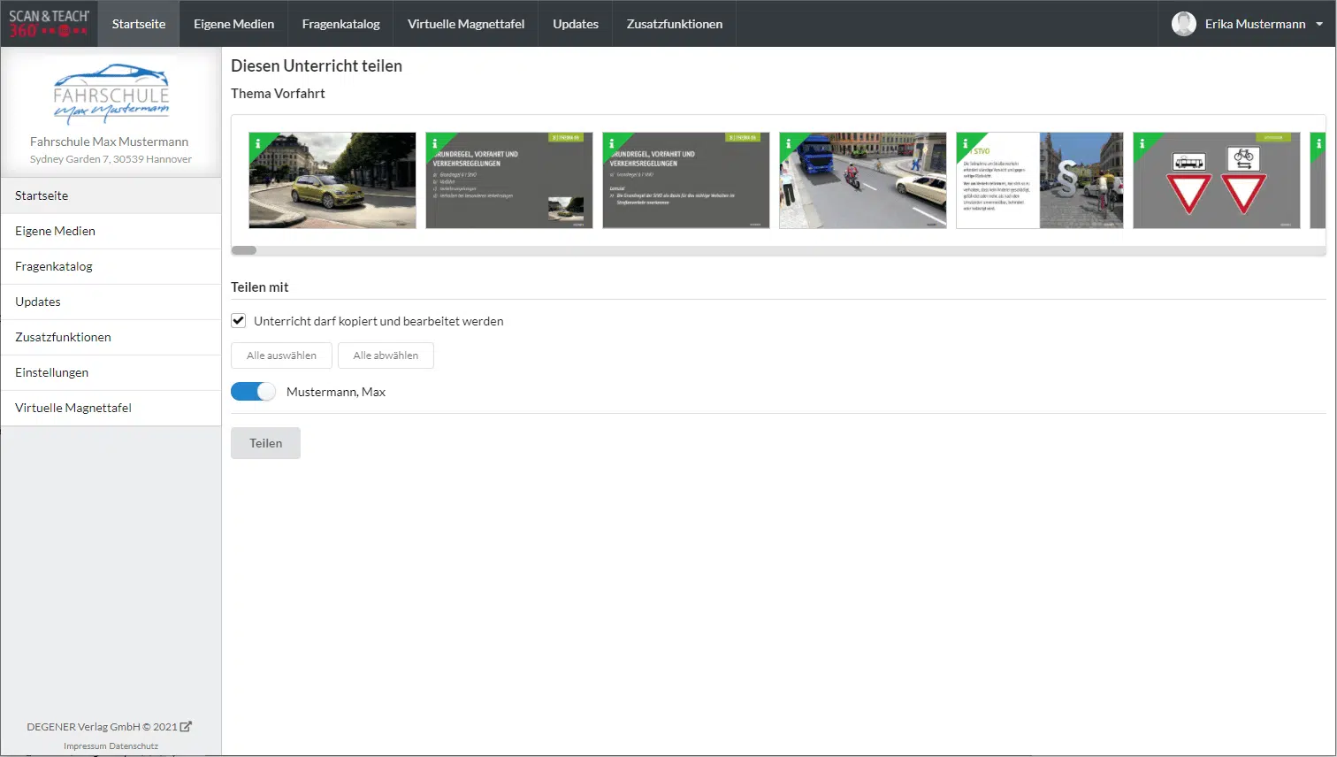
Task: Click the external link icon beside DEGENER Verlag
Action: 186,727
